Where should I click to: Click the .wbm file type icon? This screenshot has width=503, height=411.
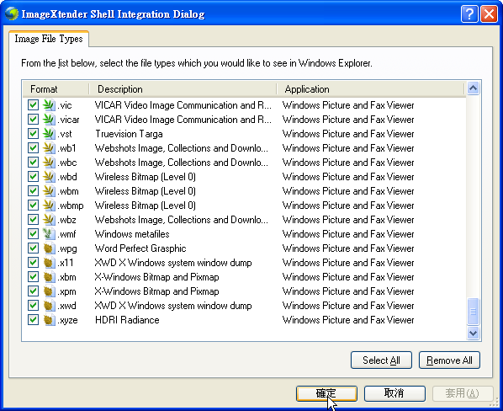coord(49,191)
